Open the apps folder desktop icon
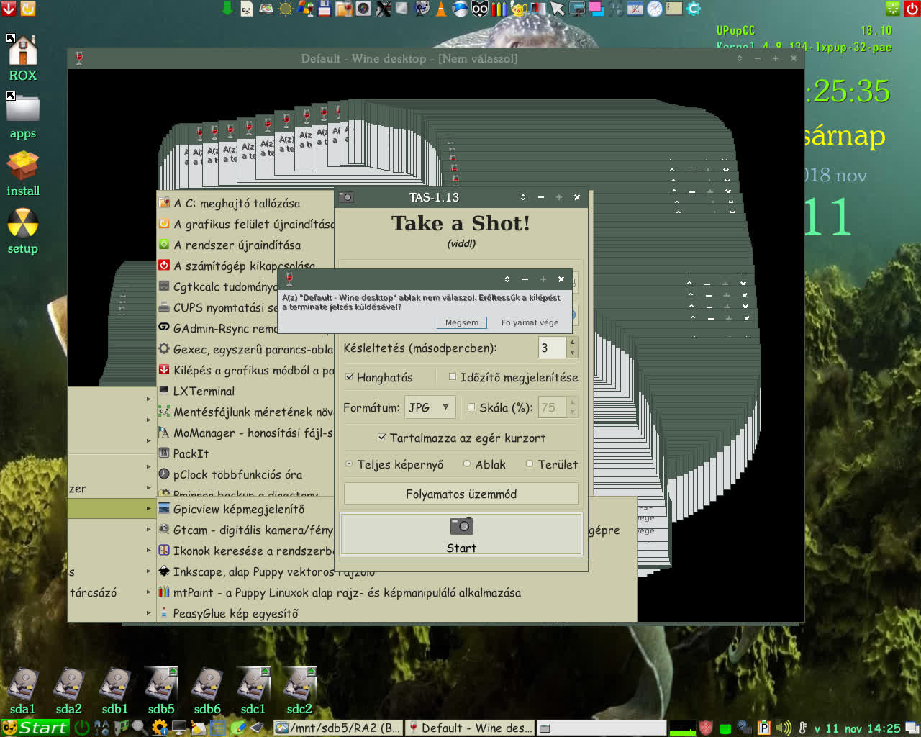This screenshot has width=921, height=737. 23,108
